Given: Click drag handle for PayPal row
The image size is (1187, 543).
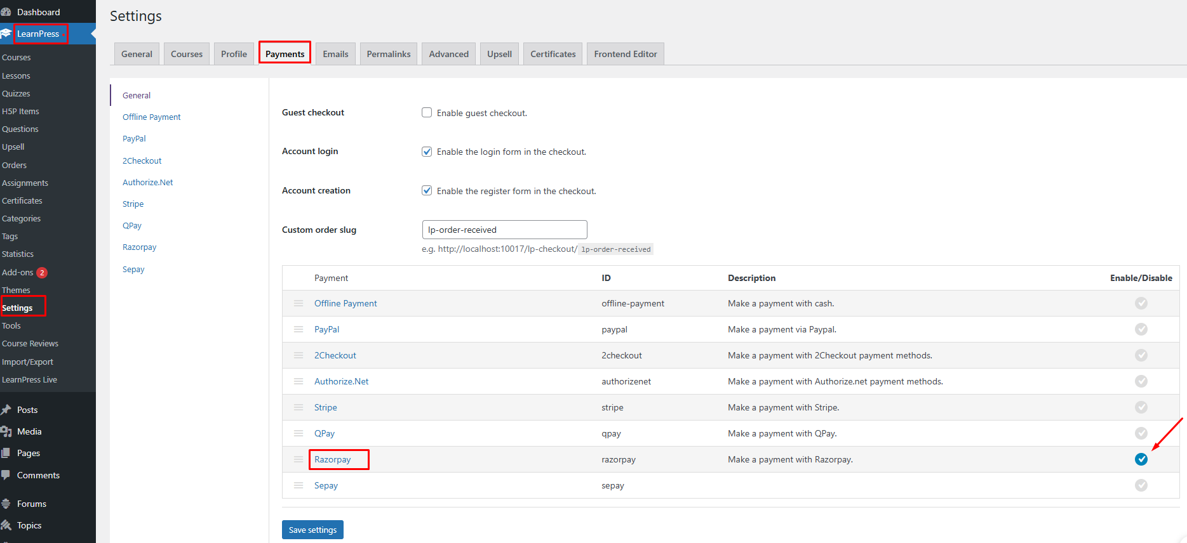Looking at the screenshot, I should tap(298, 329).
